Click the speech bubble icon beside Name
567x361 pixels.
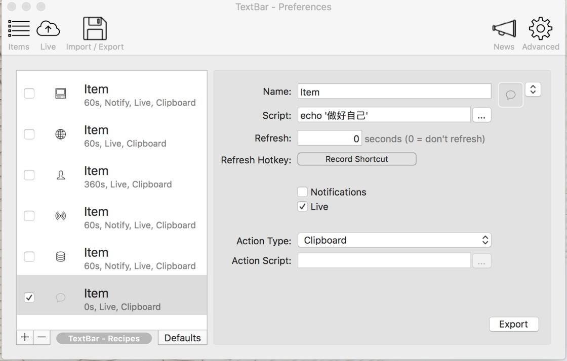point(510,95)
